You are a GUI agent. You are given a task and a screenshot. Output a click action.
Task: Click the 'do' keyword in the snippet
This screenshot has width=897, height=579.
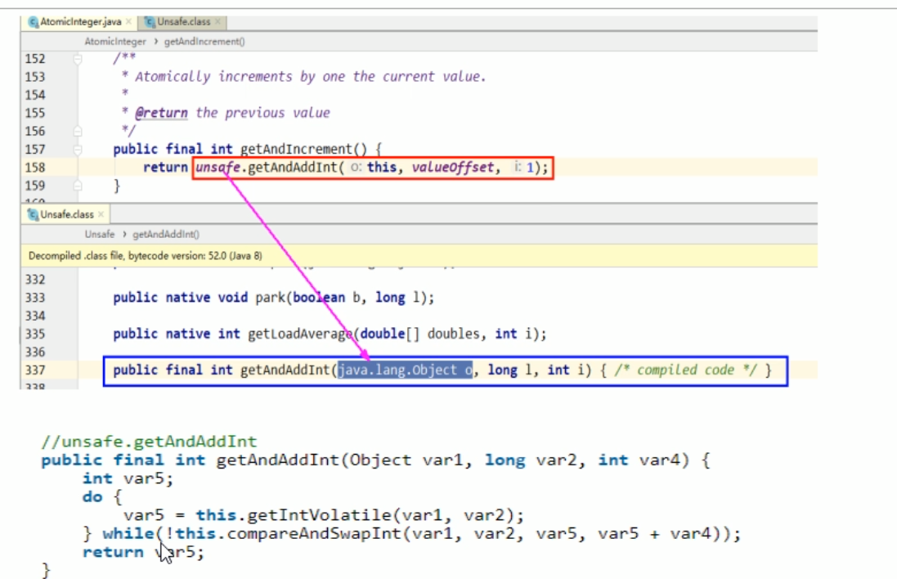92,497
